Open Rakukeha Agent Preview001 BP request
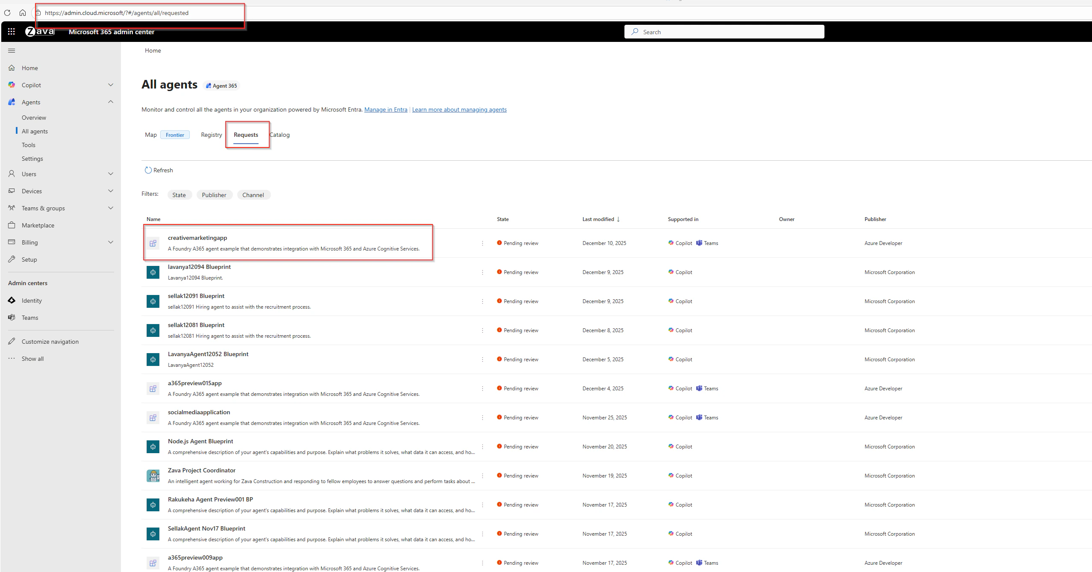 click(x=210, y=499)
